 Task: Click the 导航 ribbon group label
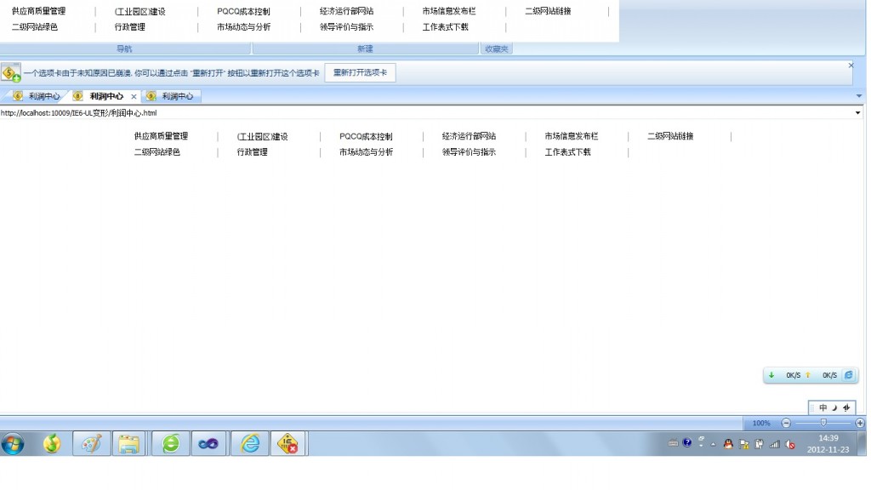click(124, 48)
